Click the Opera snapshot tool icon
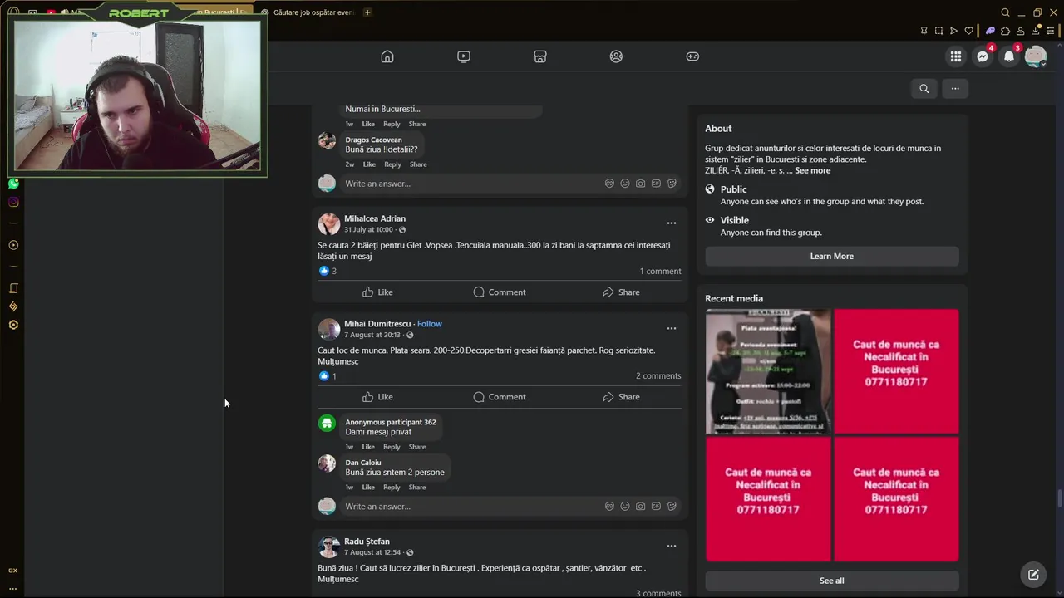 938,31
